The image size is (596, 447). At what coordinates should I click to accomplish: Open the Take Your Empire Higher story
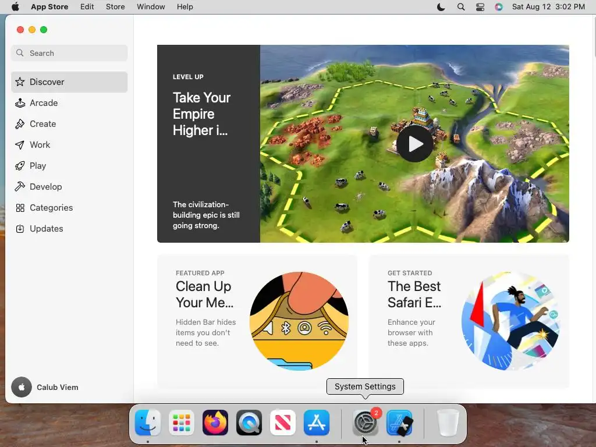tap(209, 144)
